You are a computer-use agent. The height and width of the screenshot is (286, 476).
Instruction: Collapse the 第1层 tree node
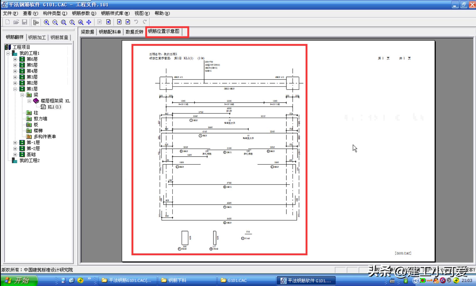[x=15, y=89]
